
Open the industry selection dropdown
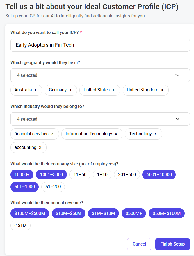100,119
